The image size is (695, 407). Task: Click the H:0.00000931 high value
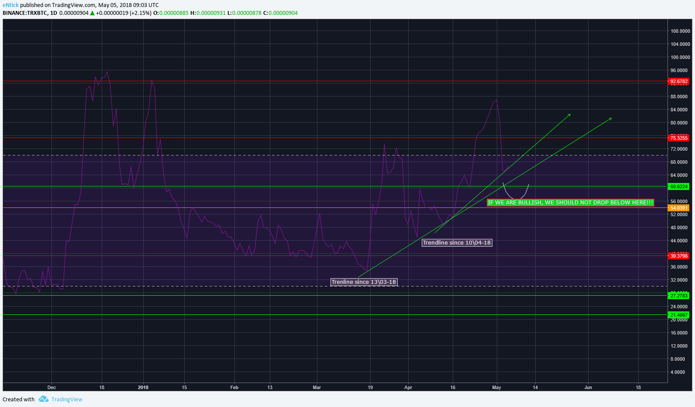tap(208, 13)
